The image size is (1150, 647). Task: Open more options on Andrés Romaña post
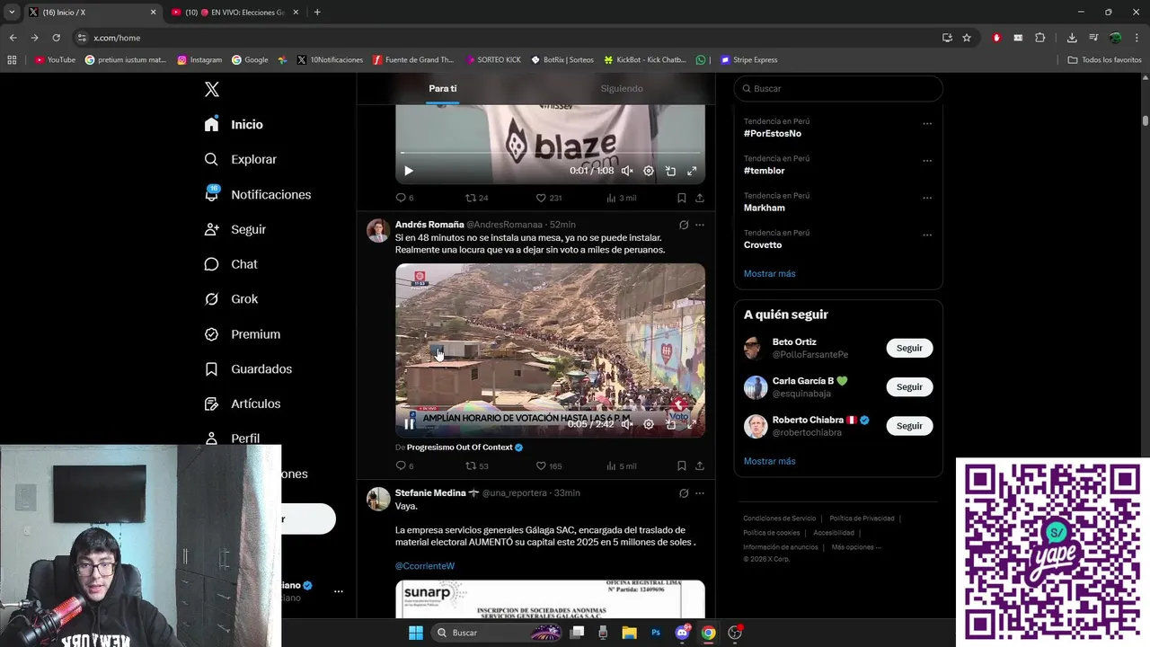(x=700, y=225)
